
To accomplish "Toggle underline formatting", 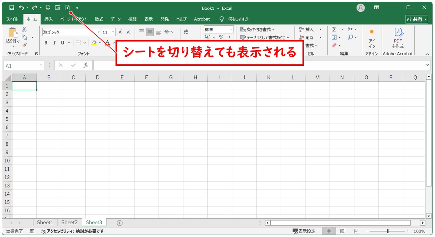I will pos(62,43).
